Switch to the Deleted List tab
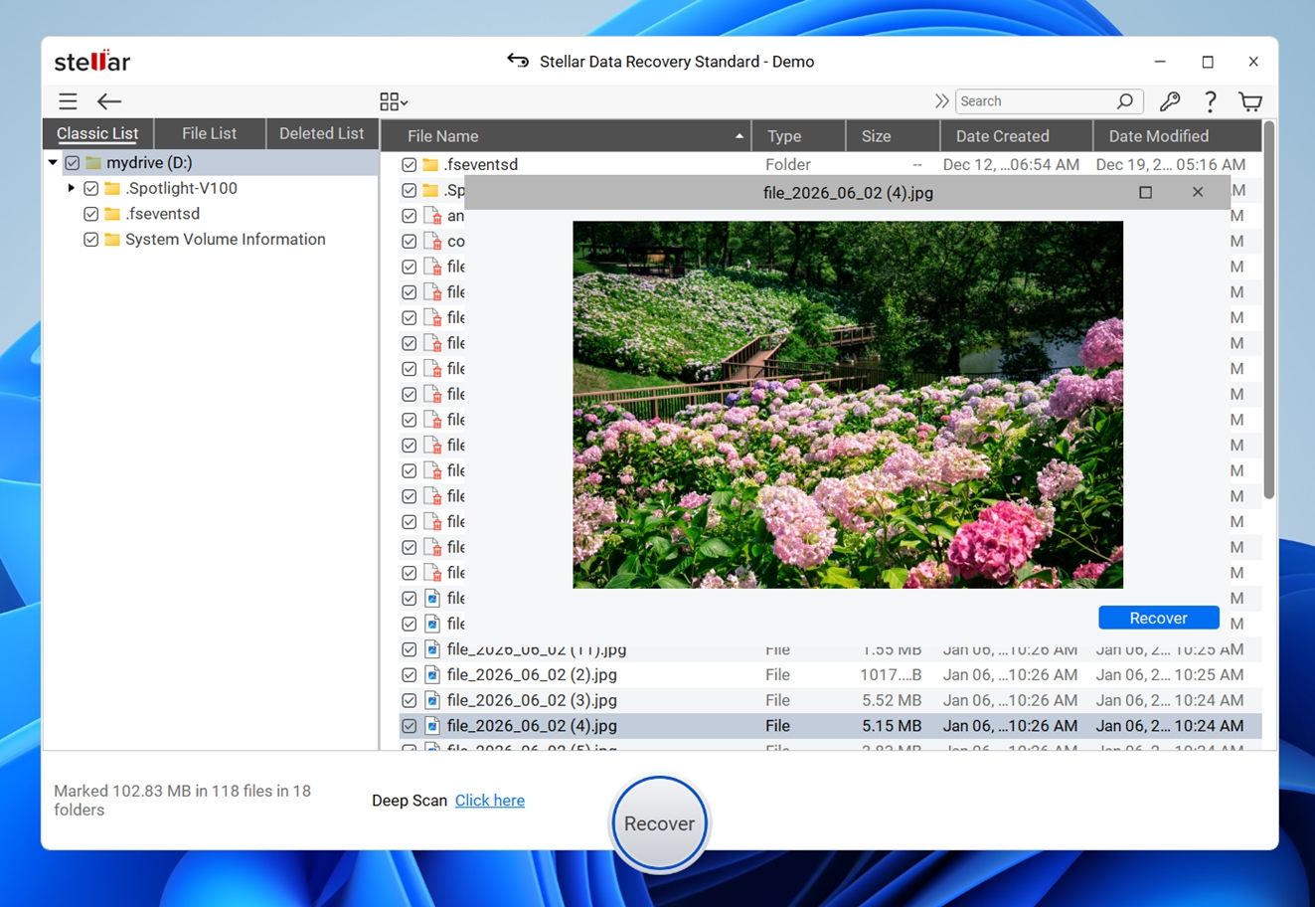 [x=321, y=132]
